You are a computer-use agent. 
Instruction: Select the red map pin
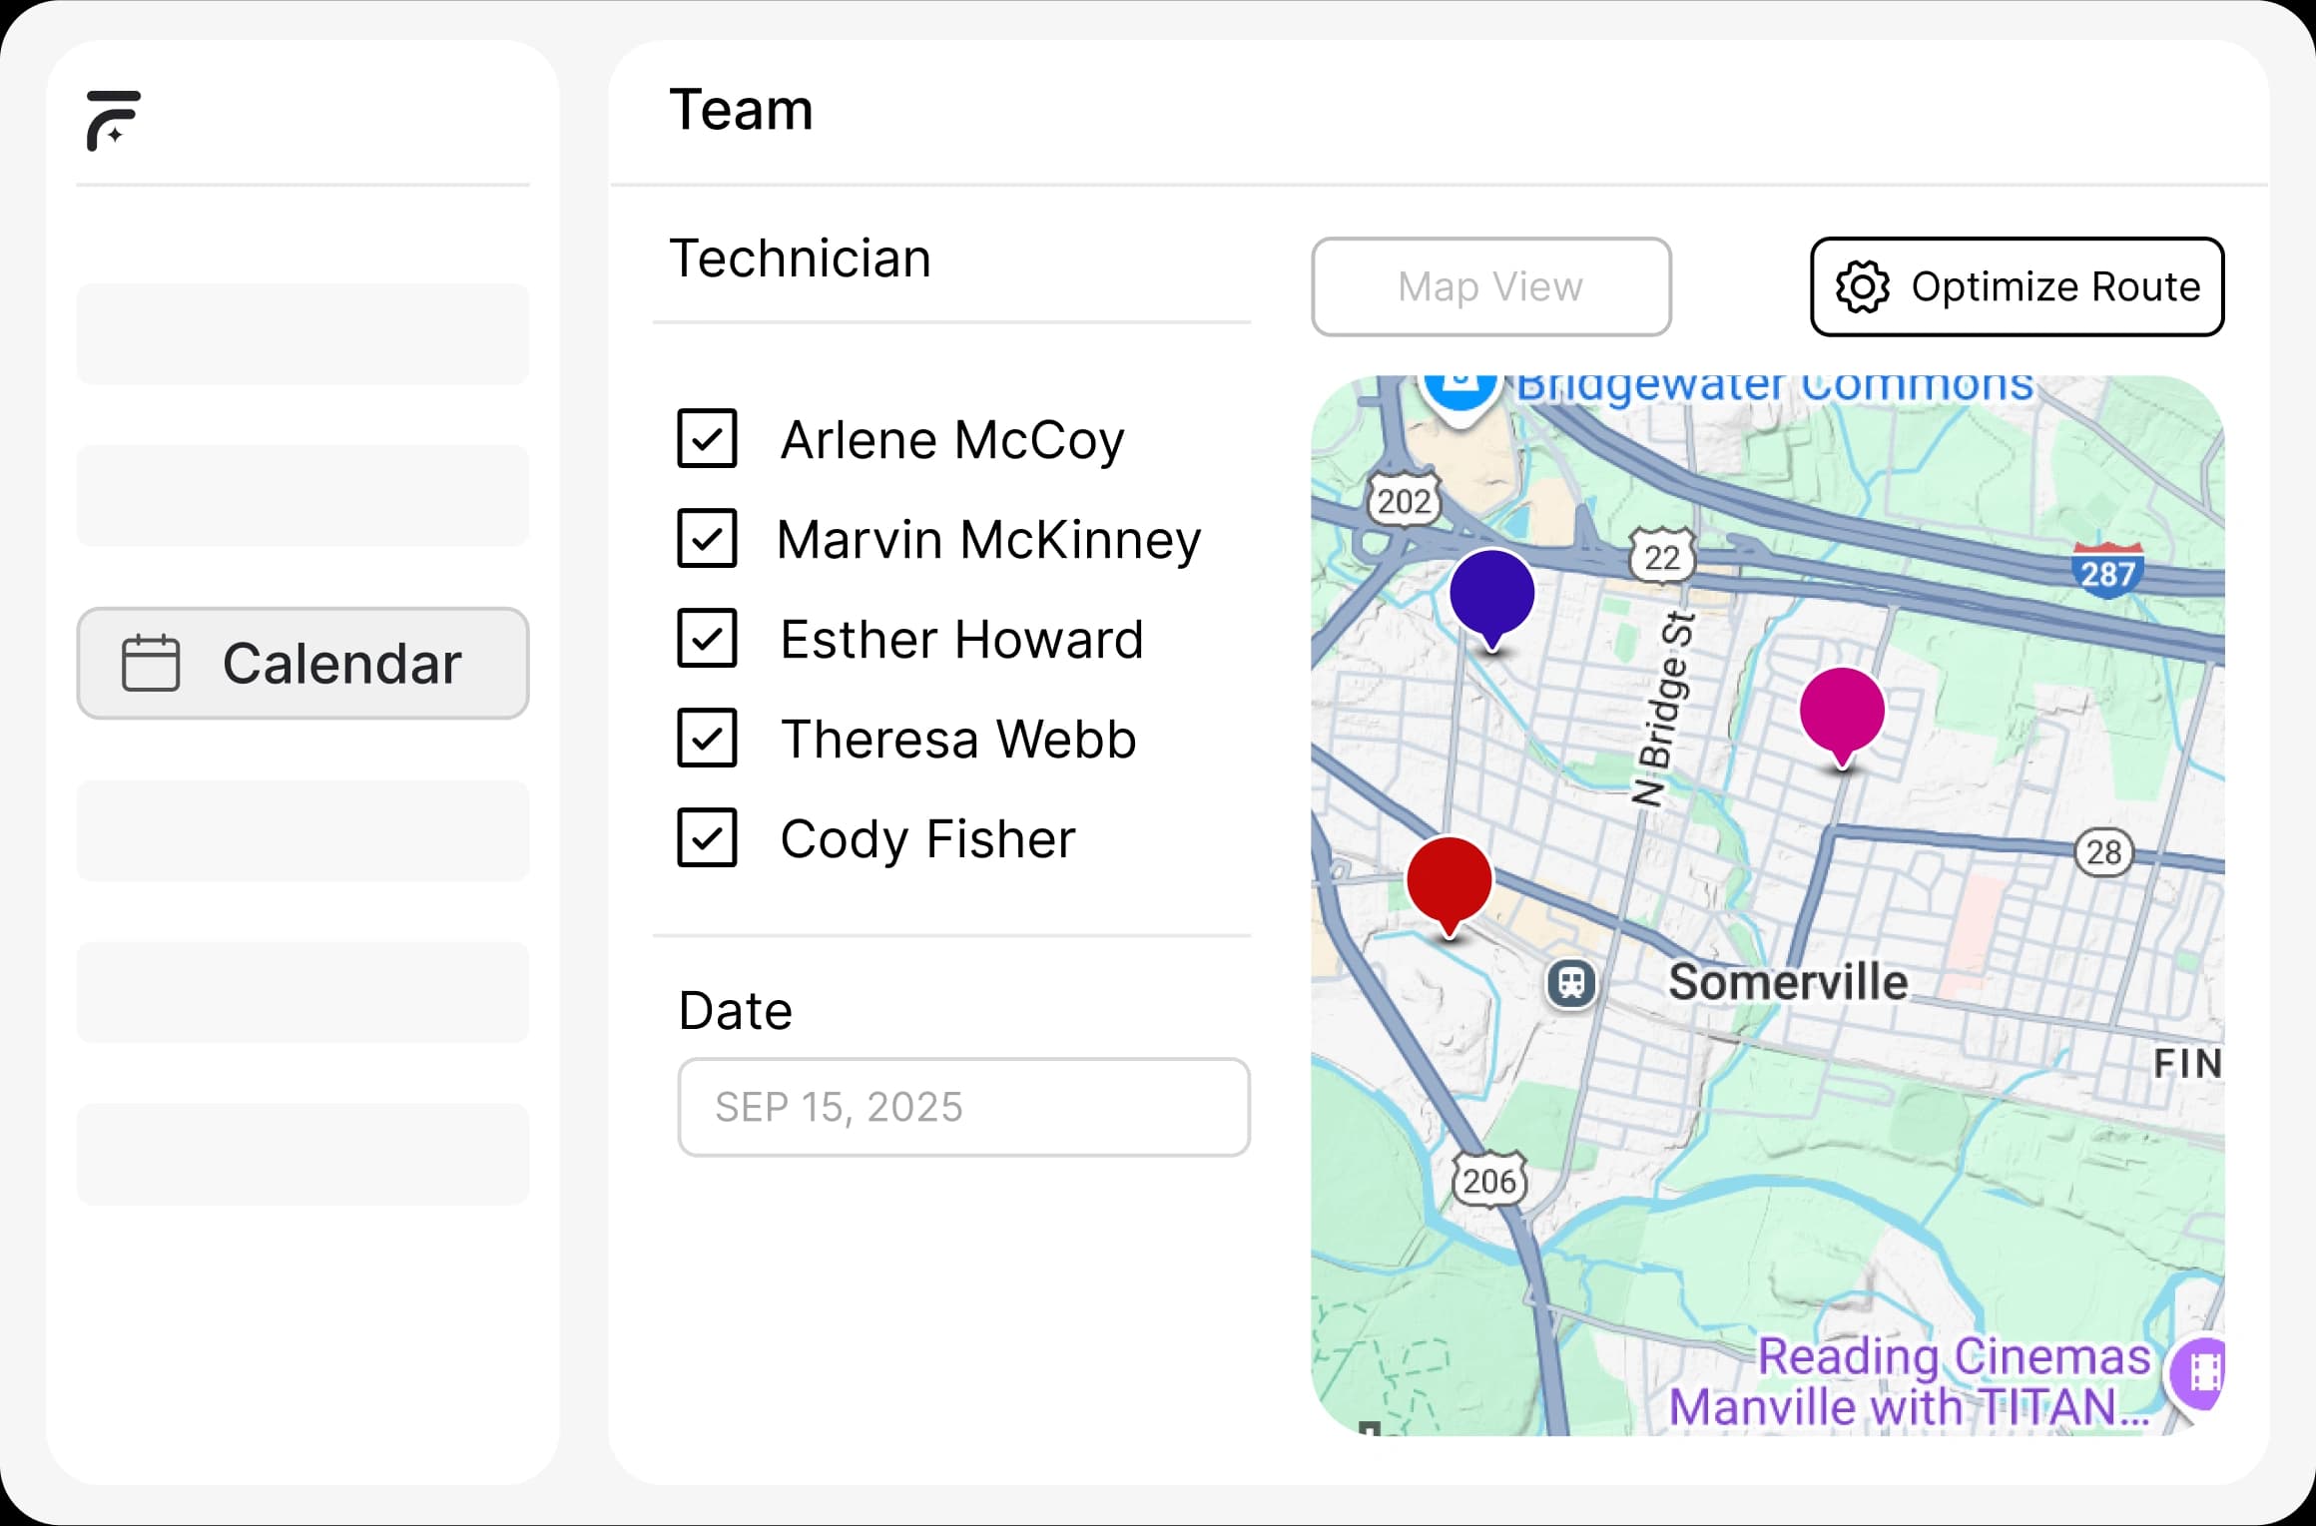pos(1448,881)
